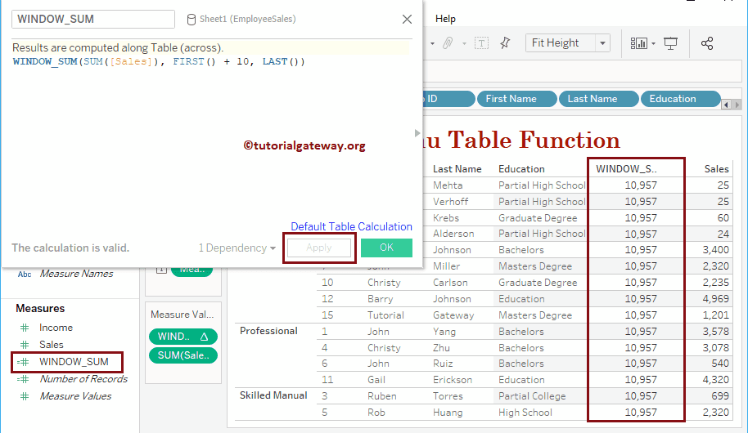
Task: Click the Sales value 4,969
Action: (715, 299)
